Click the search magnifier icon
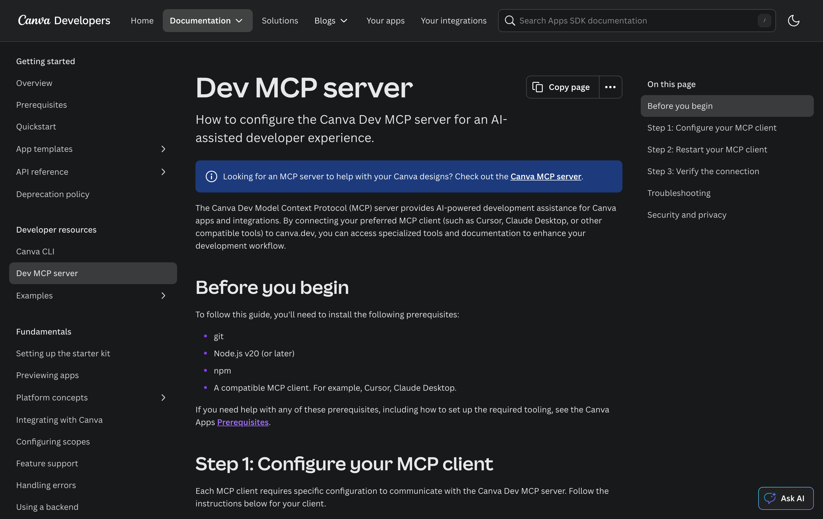Viewport: 823px width, 519px height. pos(510,21)
